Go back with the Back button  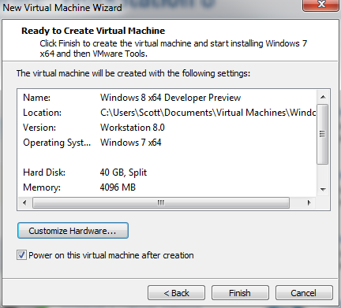pyautogui.click(x=176, y=293)
